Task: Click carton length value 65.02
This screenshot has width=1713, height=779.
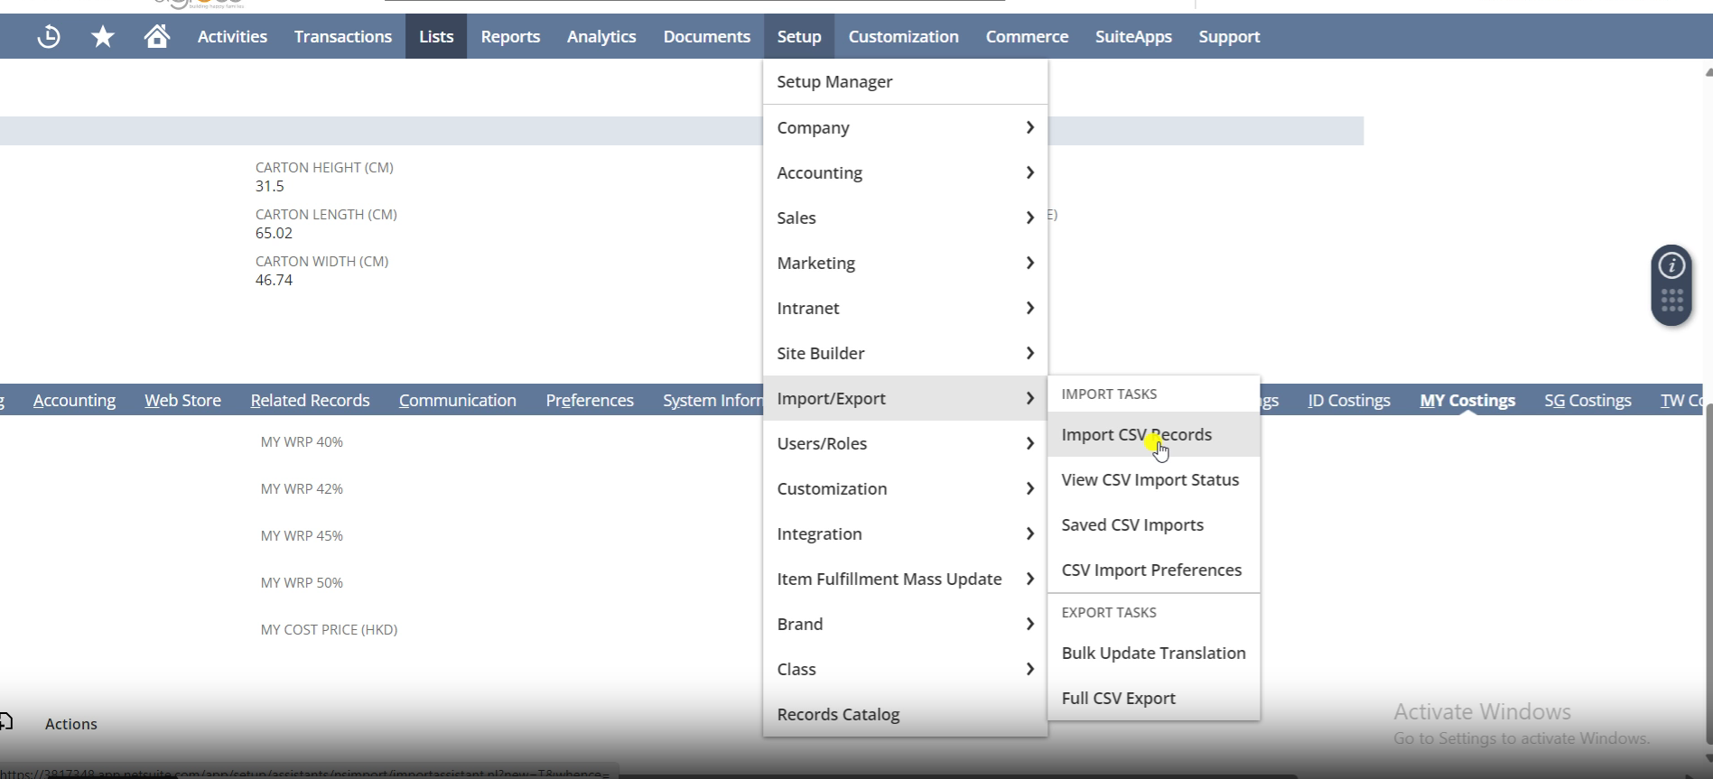Action: (274, 233)
